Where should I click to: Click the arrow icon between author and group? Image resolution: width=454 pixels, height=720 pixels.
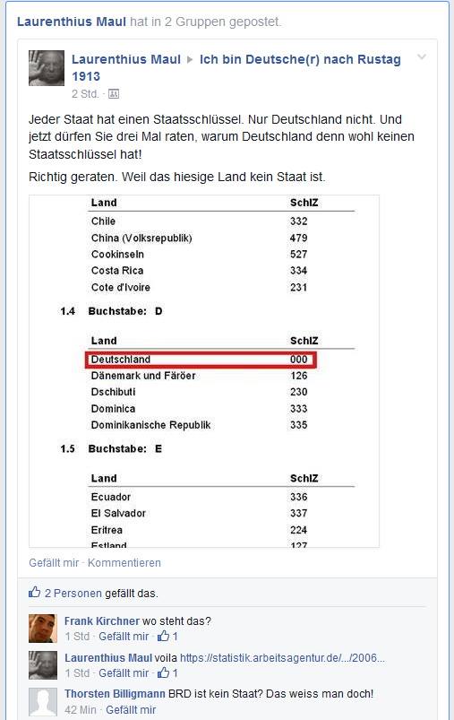point(190,60)
